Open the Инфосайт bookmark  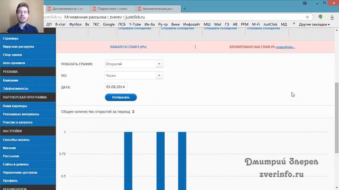[x=191, y=24]
